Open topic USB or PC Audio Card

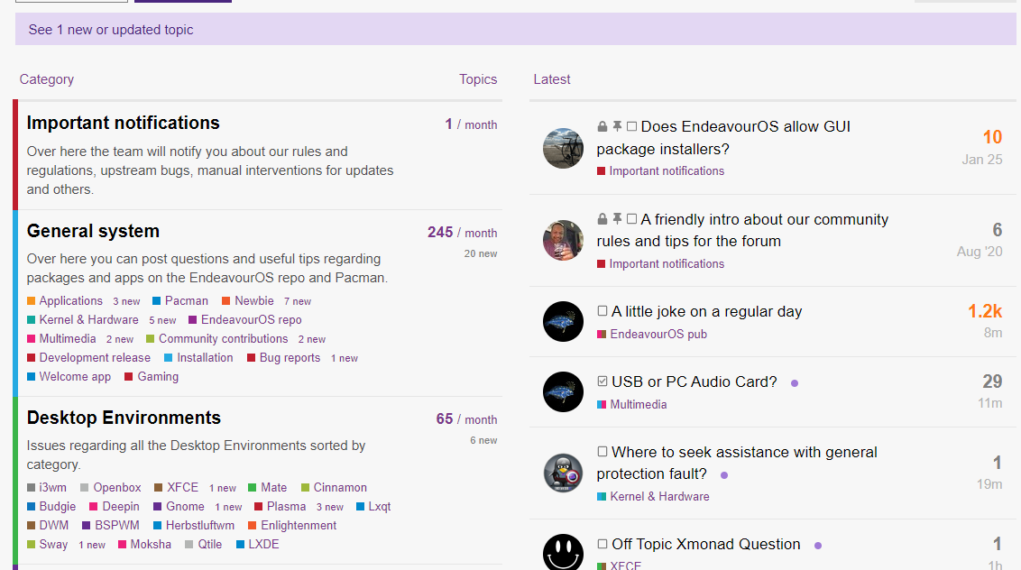pos(694,382)
